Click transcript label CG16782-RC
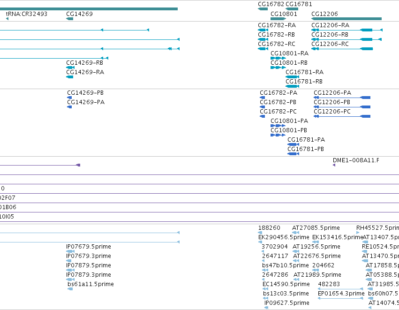The image size is (399, 310). [277, 44]
